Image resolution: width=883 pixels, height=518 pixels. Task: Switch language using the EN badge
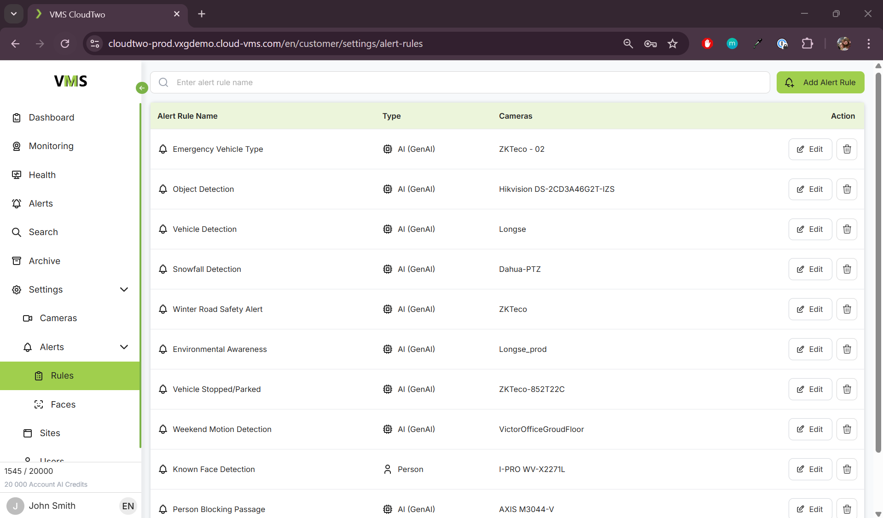[x=128, y=506]
